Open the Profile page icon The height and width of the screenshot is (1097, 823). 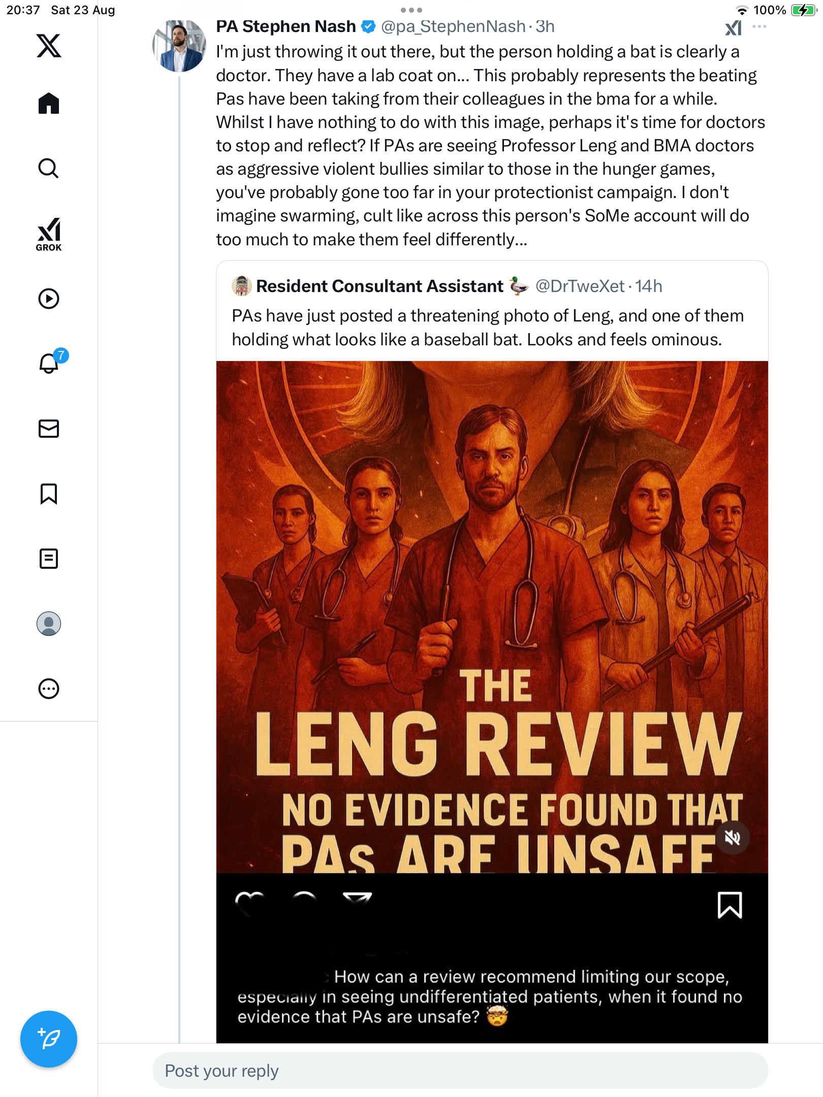point(49,624)
